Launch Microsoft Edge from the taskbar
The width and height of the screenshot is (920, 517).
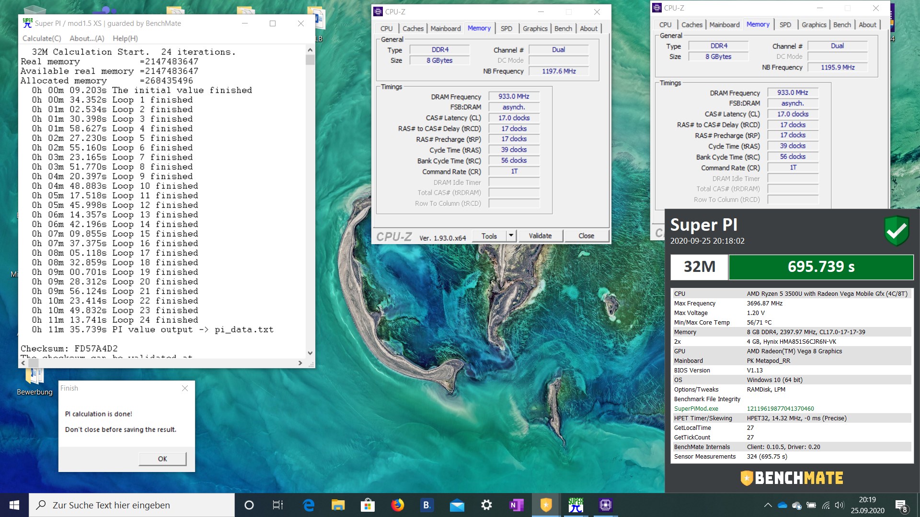point(308,505)
